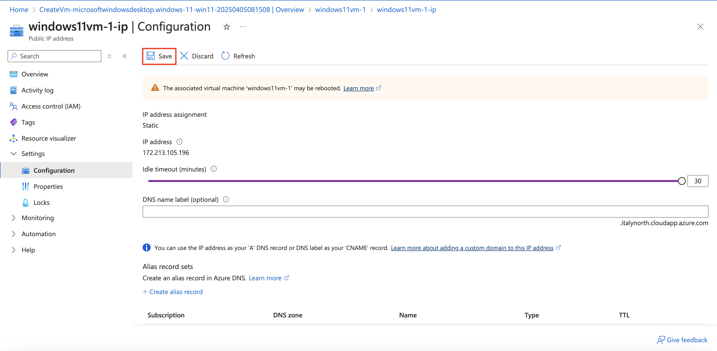Viewport: 717px width, 351px height.
Task: Click the Discard button label
Action: pos(202,56)
